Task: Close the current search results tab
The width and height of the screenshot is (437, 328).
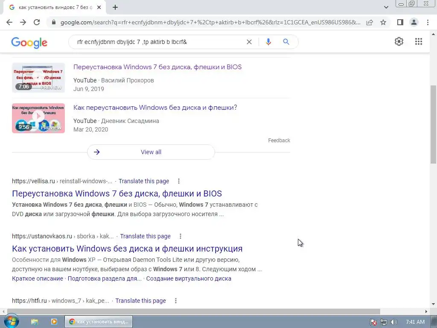Action: coord(99,8)
